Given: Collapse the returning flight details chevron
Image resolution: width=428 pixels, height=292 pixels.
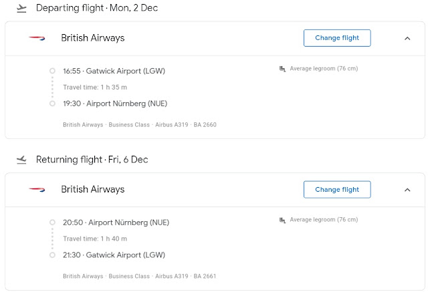Looking at the screenshot, I should pos(407,190).
